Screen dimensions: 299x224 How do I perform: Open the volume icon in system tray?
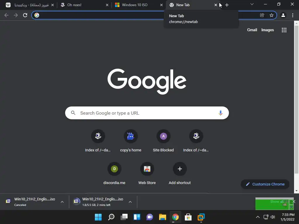pyautogui.click(x=273, y=217)
